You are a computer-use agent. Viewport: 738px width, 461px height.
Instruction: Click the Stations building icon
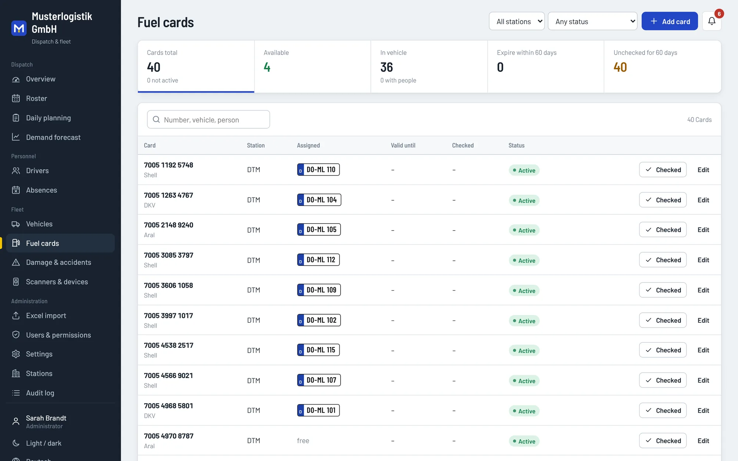tap(16, 374)
